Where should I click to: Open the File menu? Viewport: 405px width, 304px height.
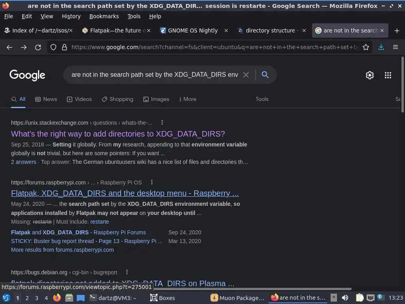pos(9,16)
